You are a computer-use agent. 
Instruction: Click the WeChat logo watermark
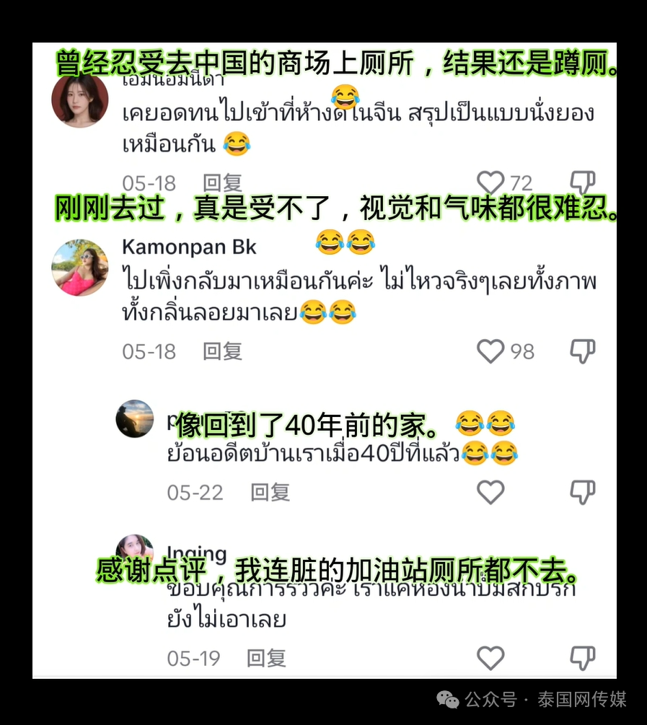pyautogui.click(x=448, y=700)
